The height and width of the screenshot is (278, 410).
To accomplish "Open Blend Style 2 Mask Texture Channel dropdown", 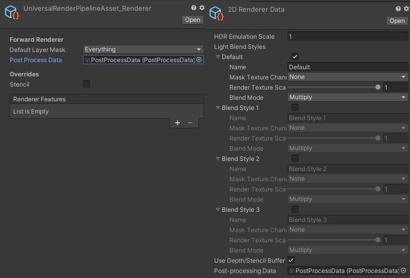I will pyautogui.click(x=348, y=179).
